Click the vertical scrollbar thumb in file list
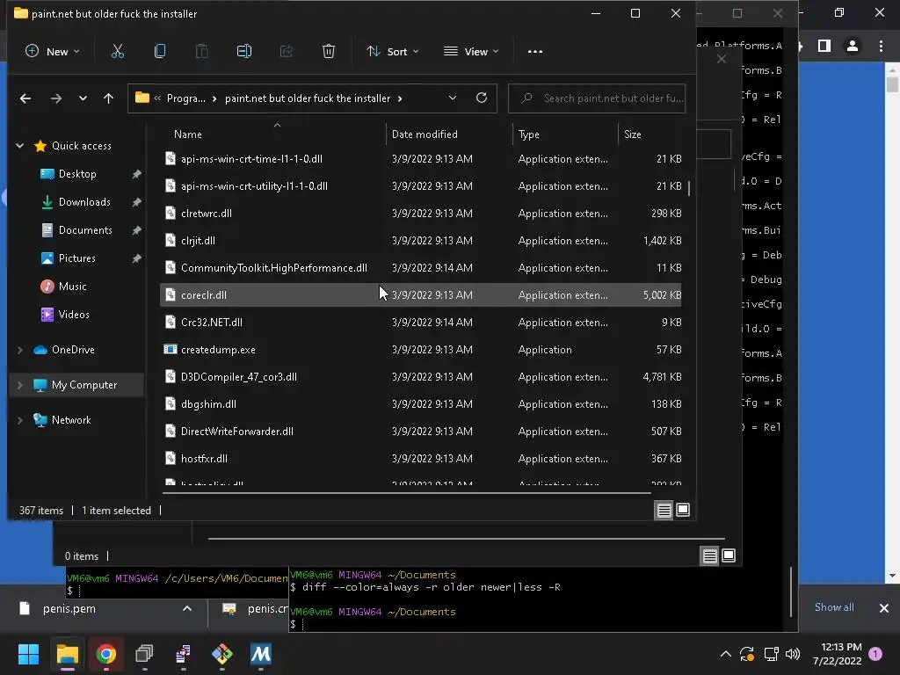The width and height of the screenshot is (900, 675). [689, 188]
